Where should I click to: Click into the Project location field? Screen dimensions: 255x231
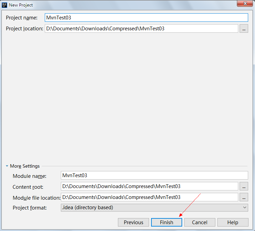click(142, 29)
